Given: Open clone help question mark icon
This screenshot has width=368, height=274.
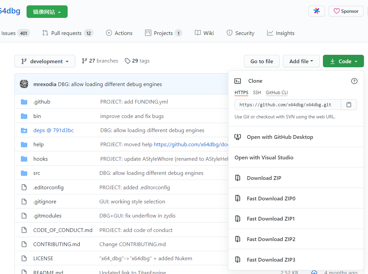Looking at the screenshot, I should 354,81.
